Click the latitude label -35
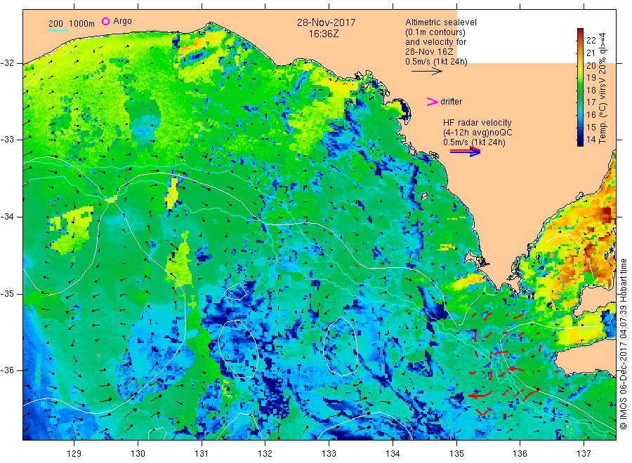The image size is (632, 463). [x=7, y=293]
